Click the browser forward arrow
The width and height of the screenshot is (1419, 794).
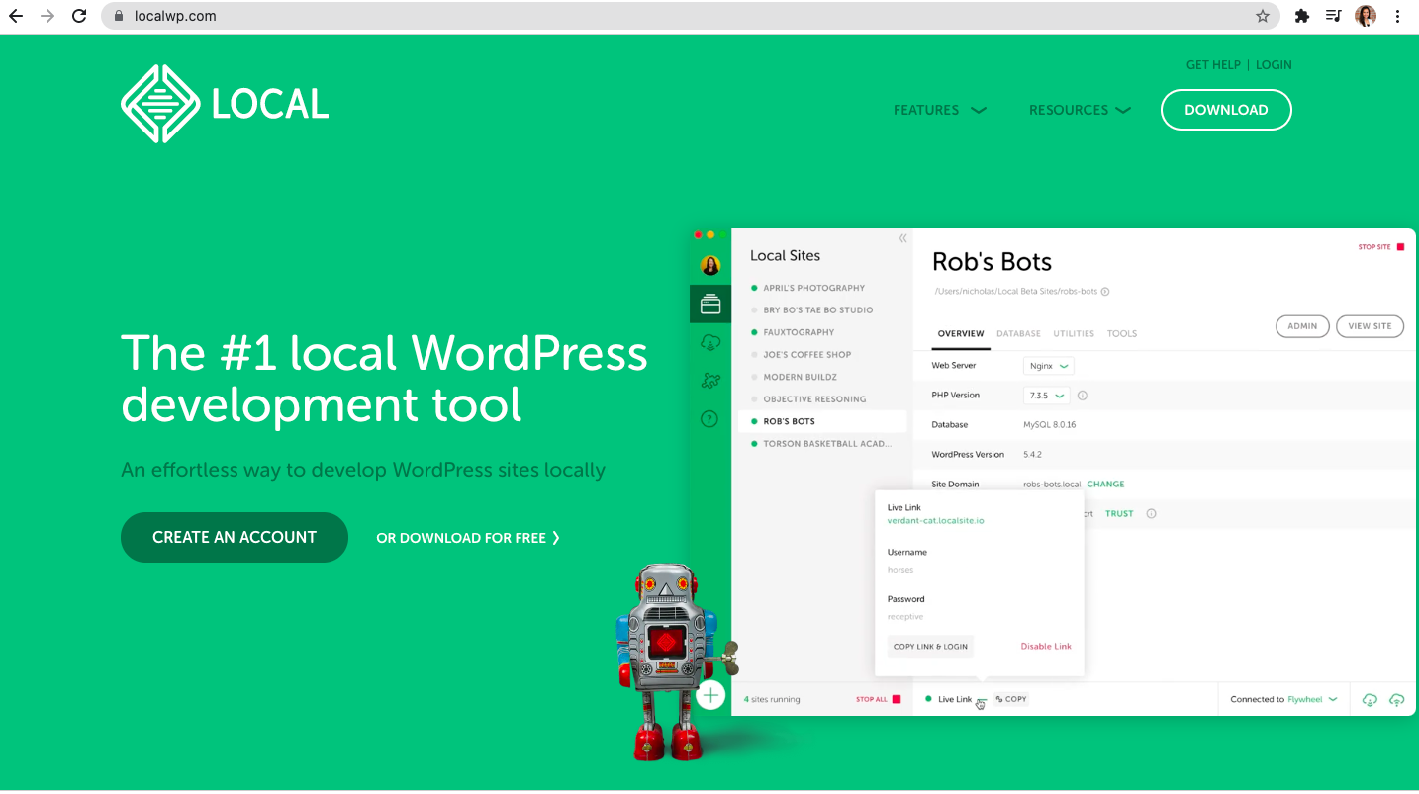pyautogui.click(x=47, y=16)
